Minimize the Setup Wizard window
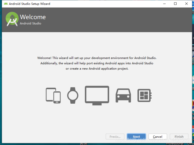Screen dimensions: 194x145 [x=164, y=4]
